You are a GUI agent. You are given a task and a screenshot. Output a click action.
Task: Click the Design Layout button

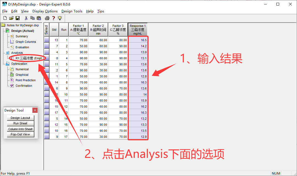20,118
